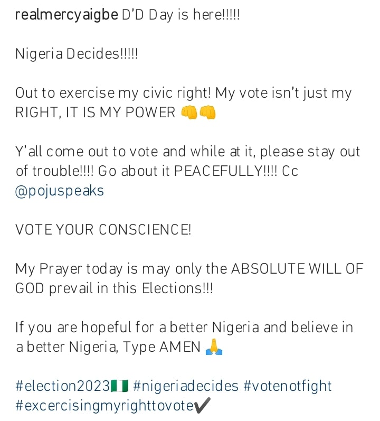380x421 pixels.
Task: Tap the check mark emoji at caption end
Action: click(202, 406)
